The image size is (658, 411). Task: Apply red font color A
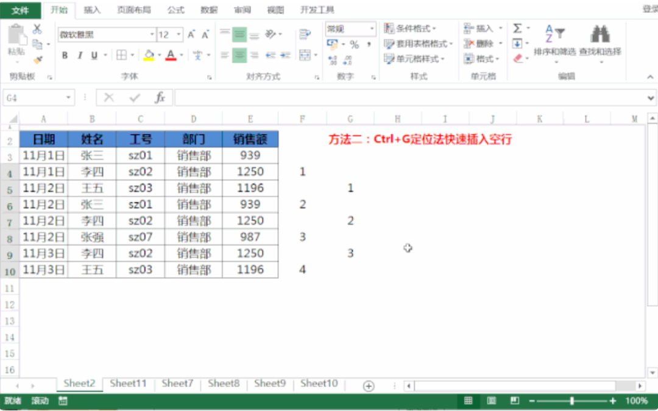[x=171, y=55]
